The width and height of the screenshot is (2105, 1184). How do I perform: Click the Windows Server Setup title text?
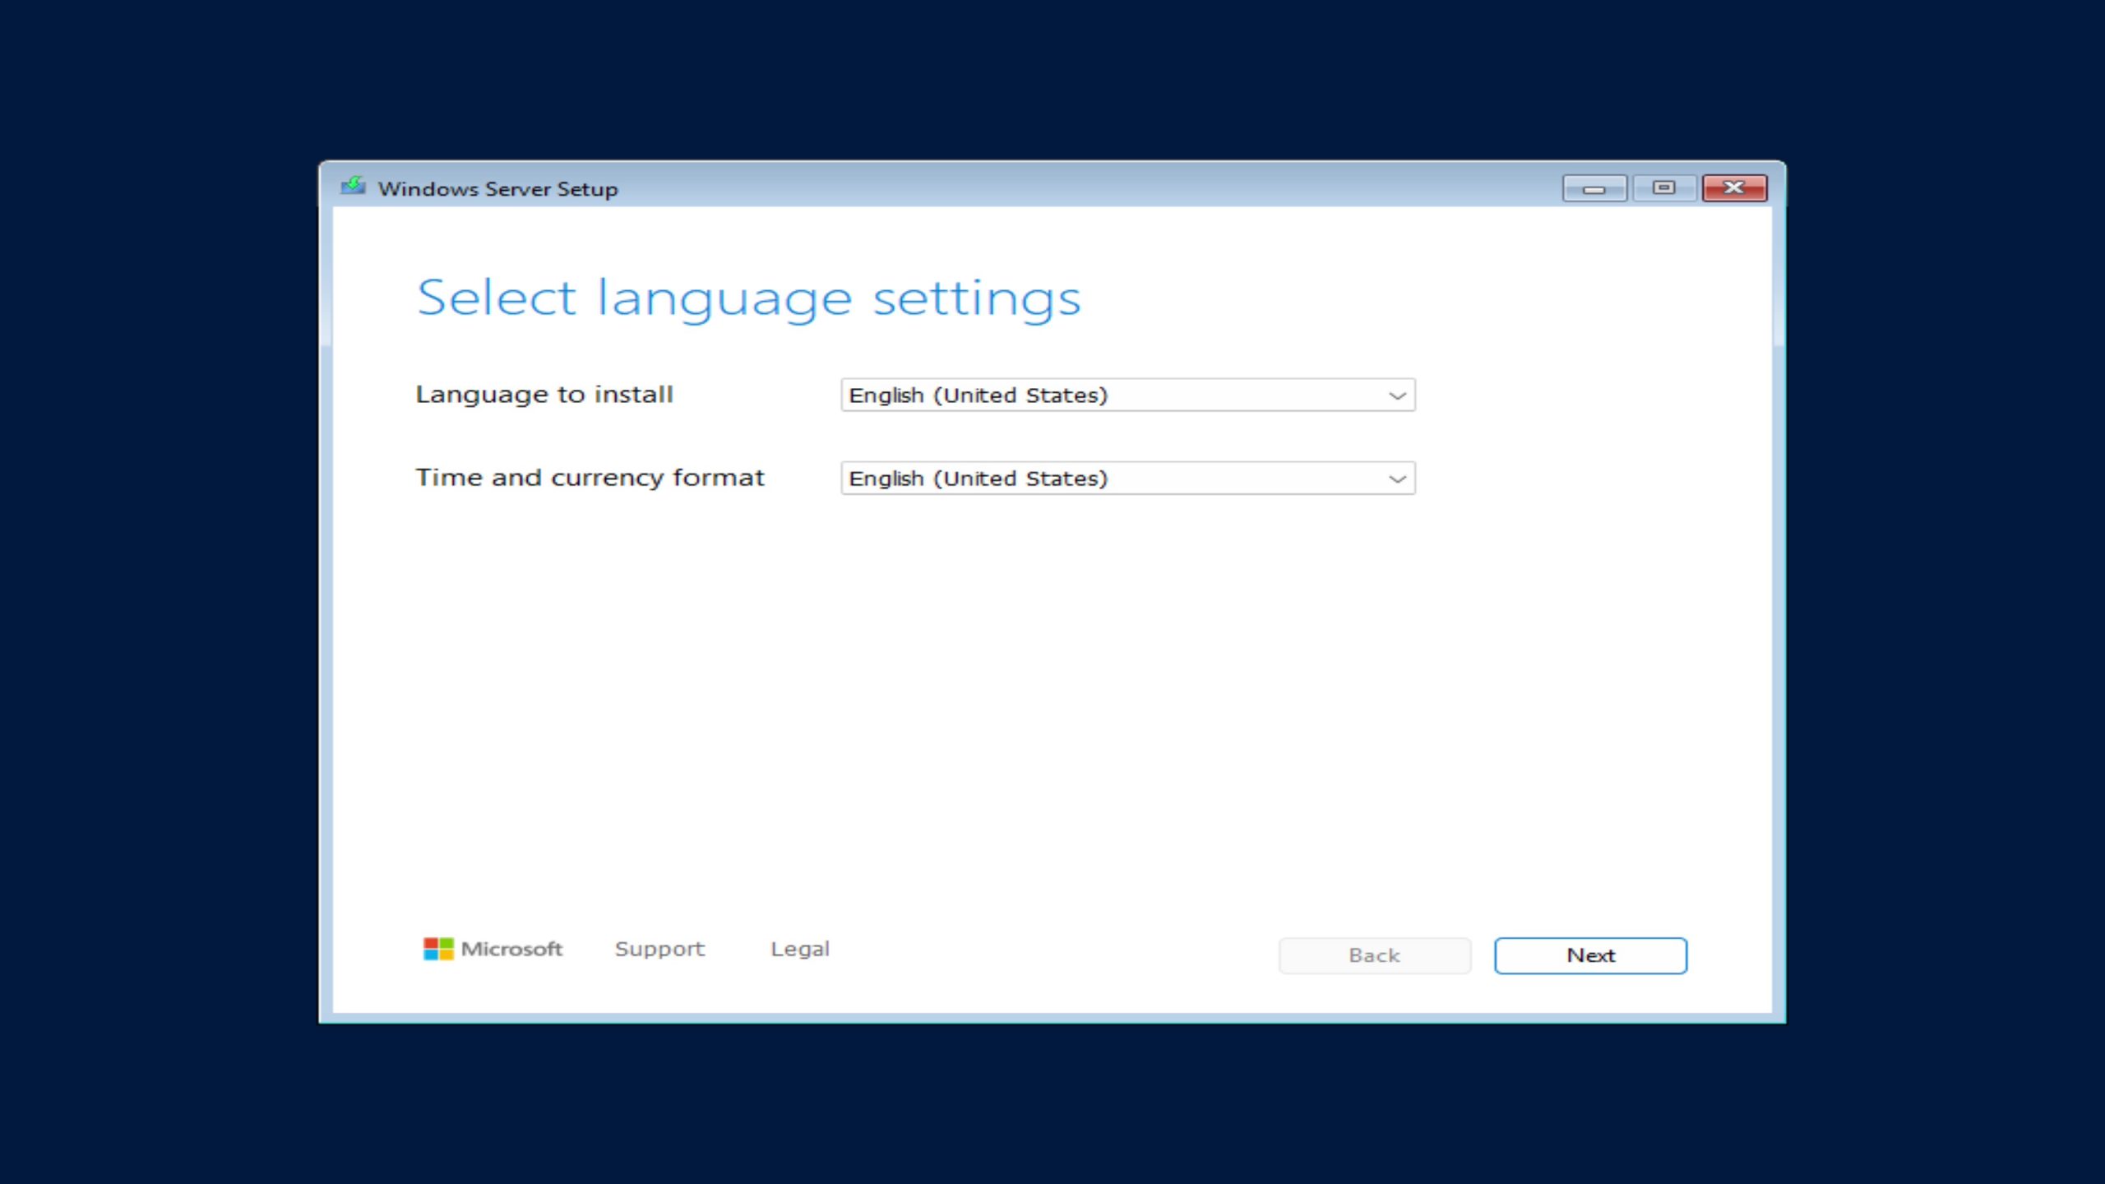tap(497, 188)
